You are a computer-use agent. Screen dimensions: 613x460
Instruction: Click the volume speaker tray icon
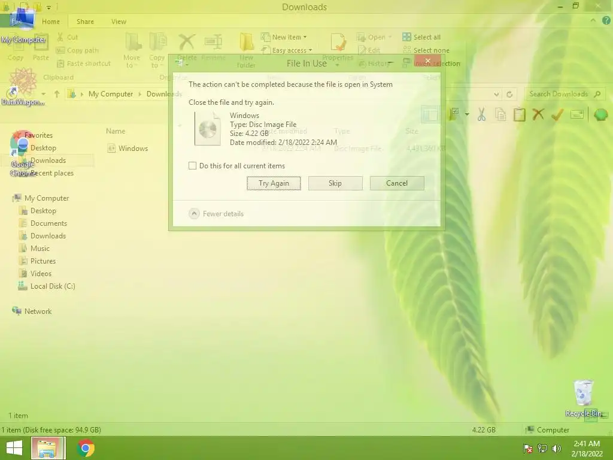(x=557, y=449)
